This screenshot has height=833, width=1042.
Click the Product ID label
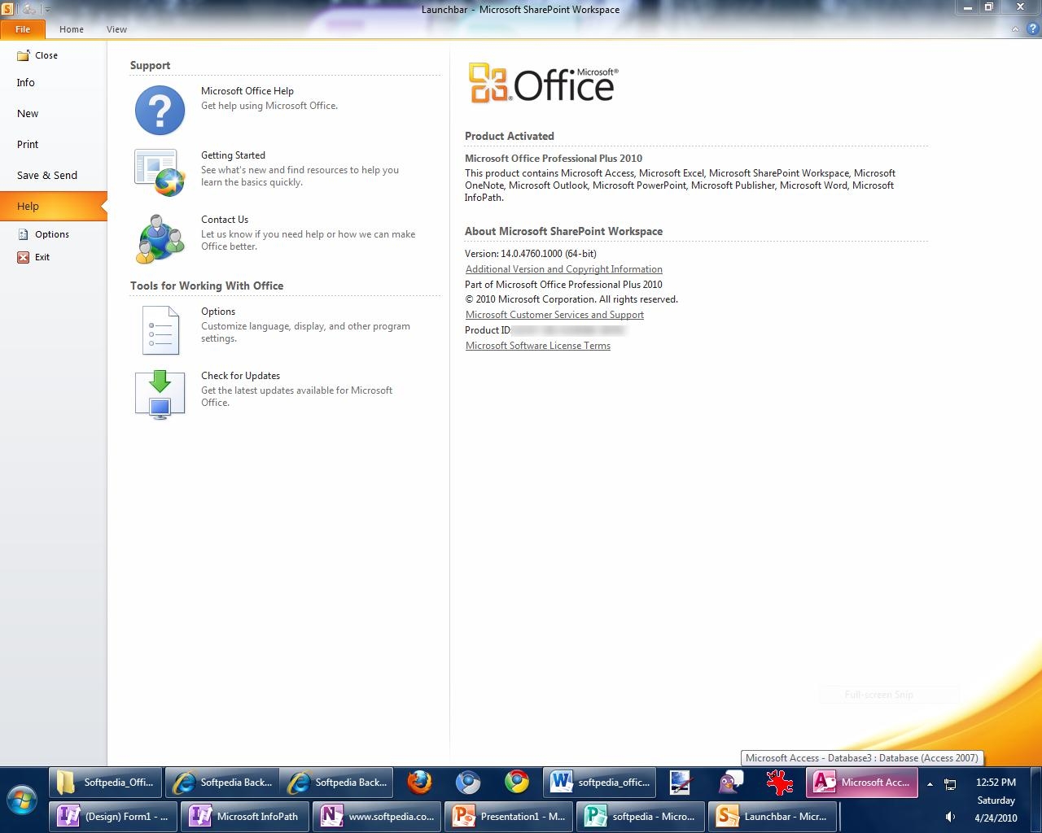click(488, 330)
